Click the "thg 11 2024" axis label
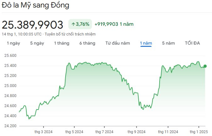The width and height of the screenshot is (212, 136). (168, 132)
